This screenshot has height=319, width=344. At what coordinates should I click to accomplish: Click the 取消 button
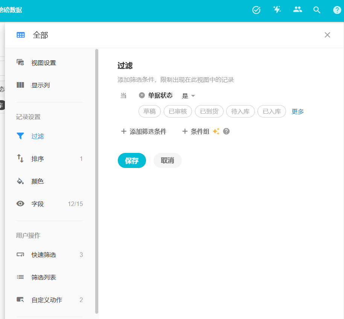pos(167,160)
